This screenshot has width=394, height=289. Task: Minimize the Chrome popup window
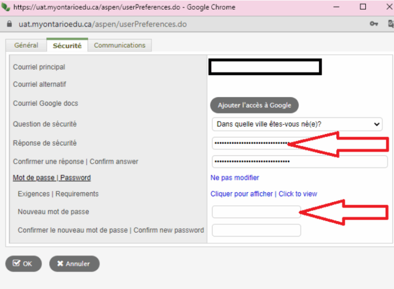pos(336,7)
